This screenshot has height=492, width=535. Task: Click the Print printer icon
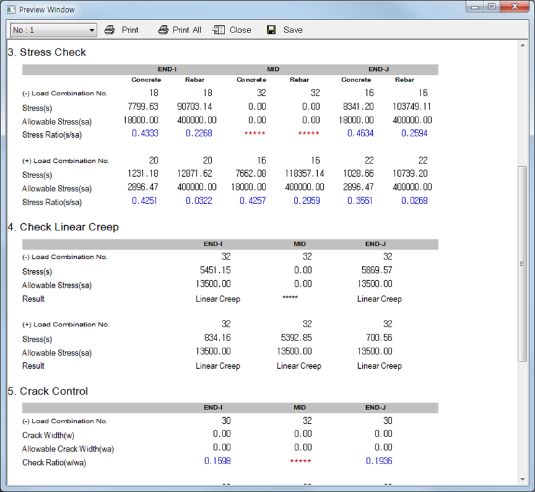109,30
